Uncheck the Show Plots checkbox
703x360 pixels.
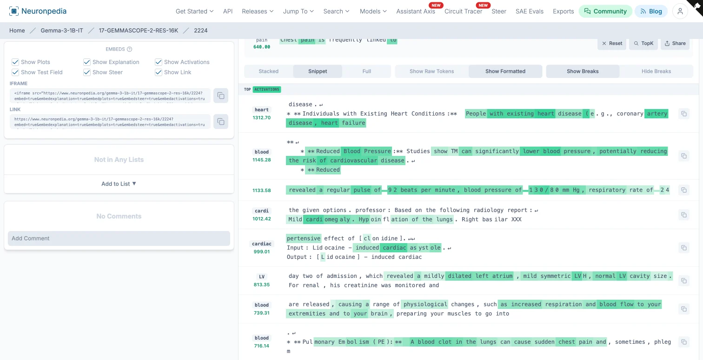click(15, 62)
